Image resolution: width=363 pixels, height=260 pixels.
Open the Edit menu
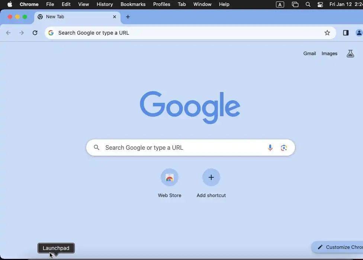coord(66,4)
